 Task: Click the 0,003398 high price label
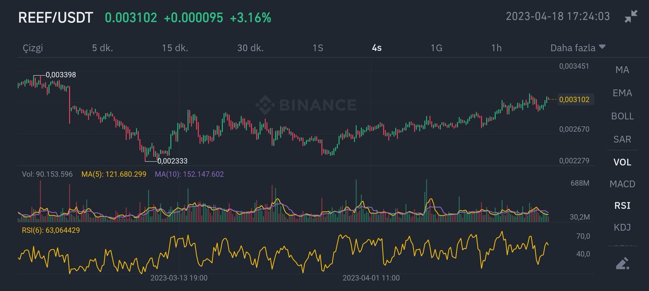[61, 75]
